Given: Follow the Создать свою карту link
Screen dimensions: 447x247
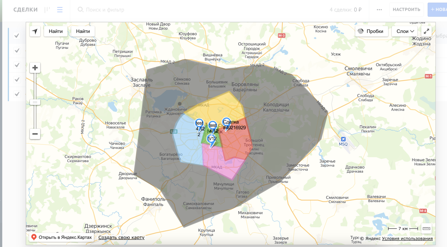Looking at the screenshot, I should [121, 237].
